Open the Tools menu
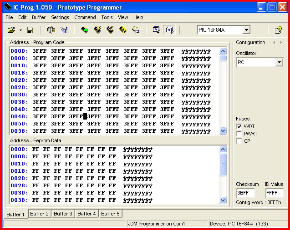 107,17
